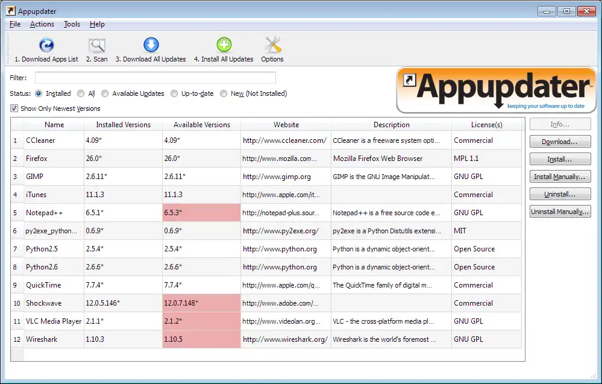Open the Actions menu

tap(42, 24)
